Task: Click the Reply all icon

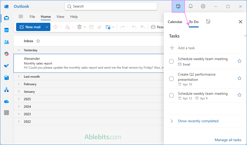Action: 142,27
